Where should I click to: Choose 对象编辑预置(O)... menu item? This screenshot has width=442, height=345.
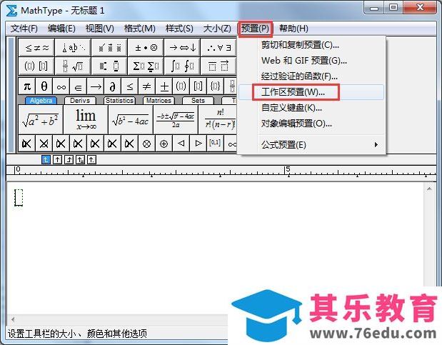pyautogui.click(x=311, y=124)
